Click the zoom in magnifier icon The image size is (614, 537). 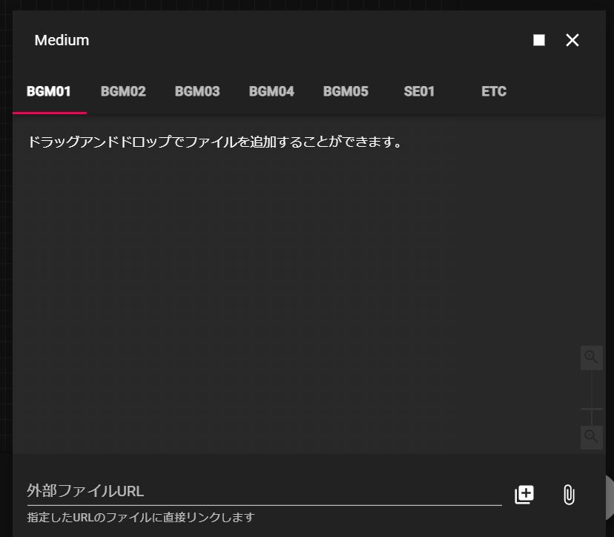(x=591, y=358)
